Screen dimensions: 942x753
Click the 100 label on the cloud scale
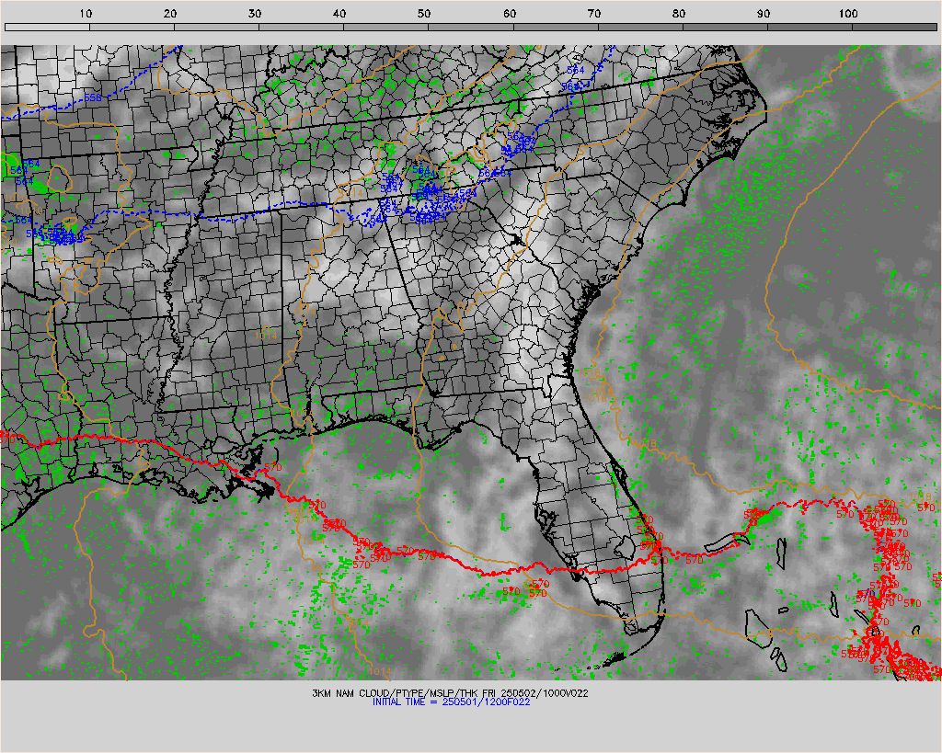(x=848, y=13)
